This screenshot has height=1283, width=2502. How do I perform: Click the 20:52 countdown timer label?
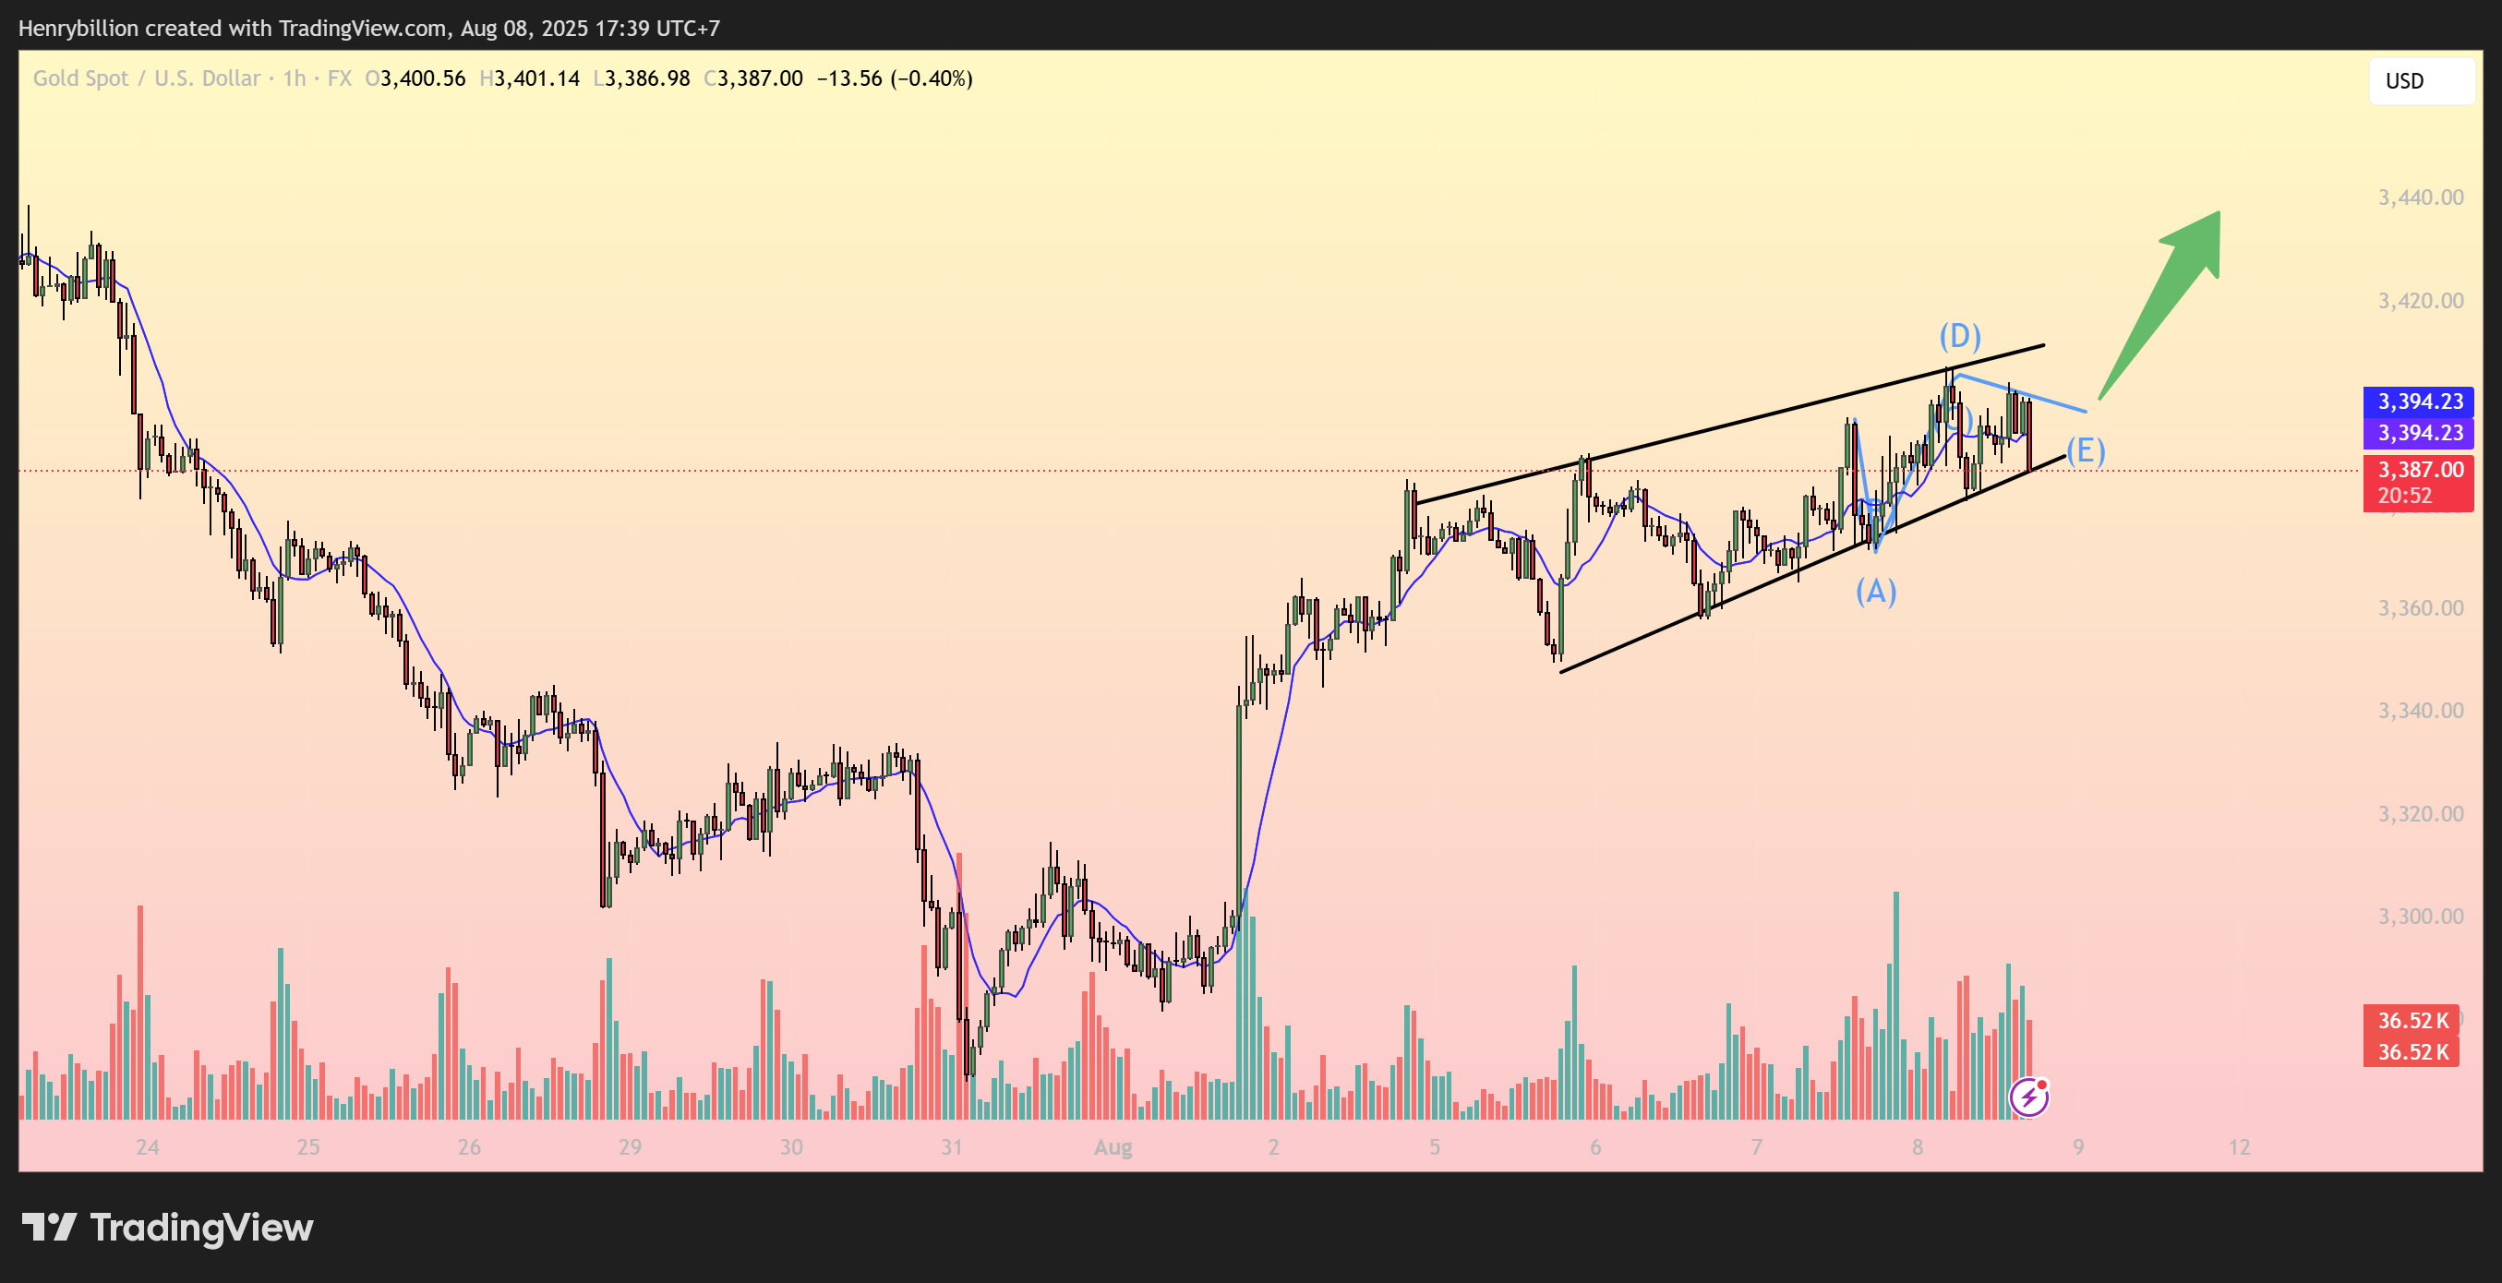[2405, 497]
